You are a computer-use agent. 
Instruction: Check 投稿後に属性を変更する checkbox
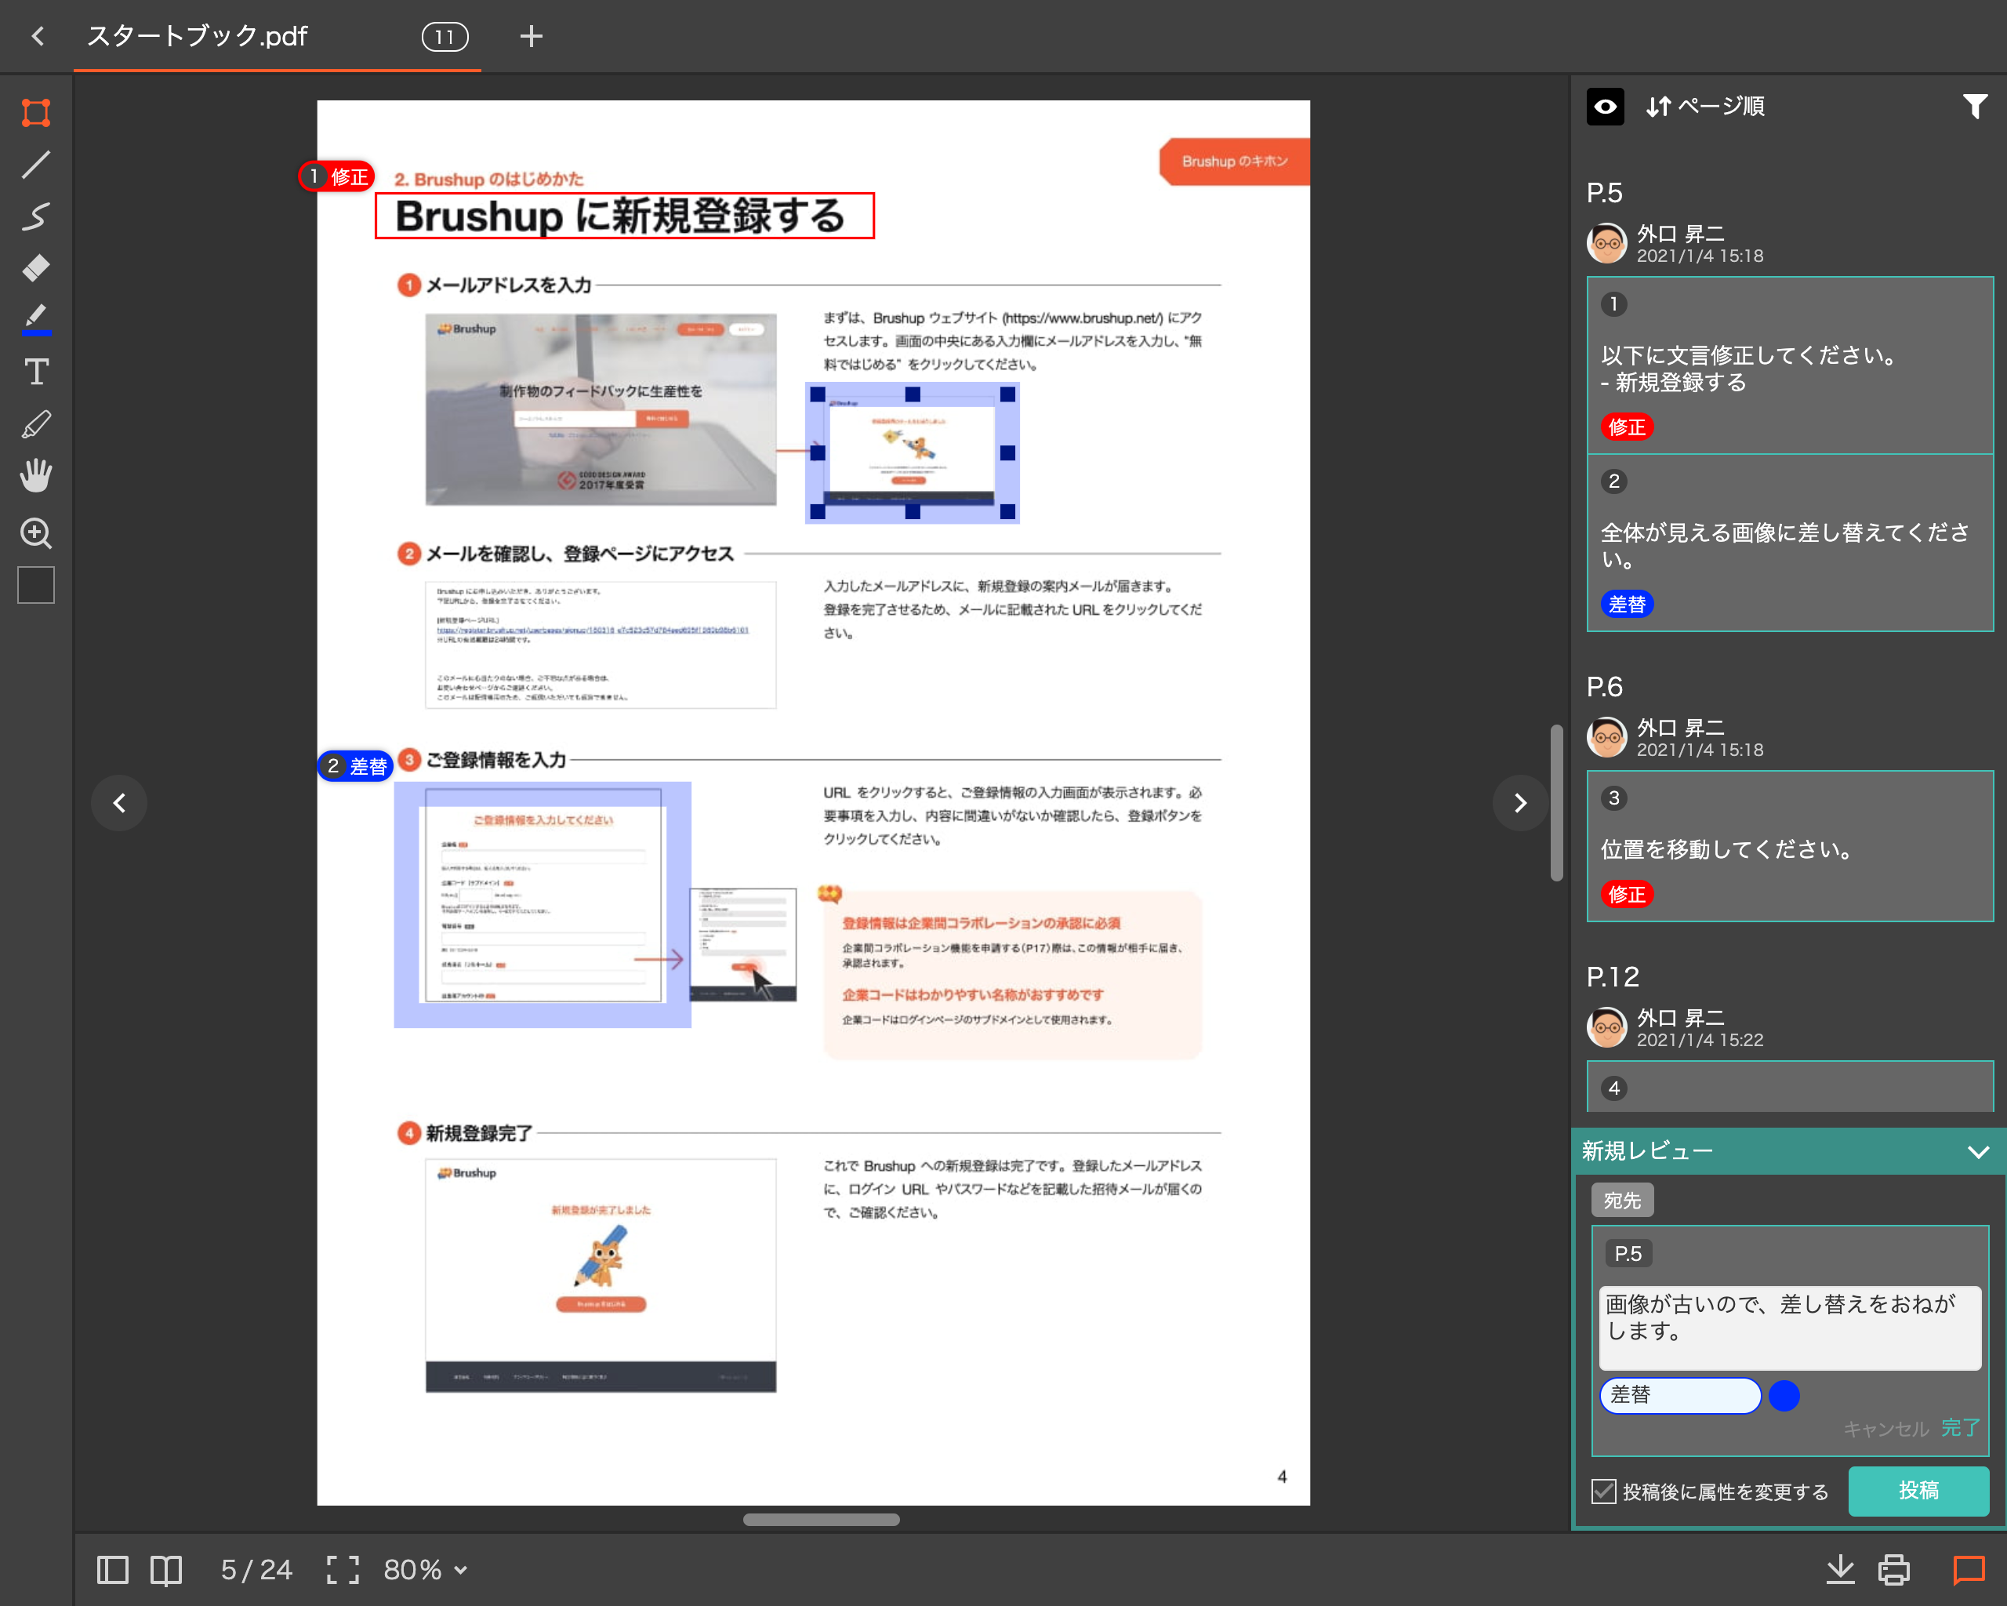[x=1603, y=1491]
